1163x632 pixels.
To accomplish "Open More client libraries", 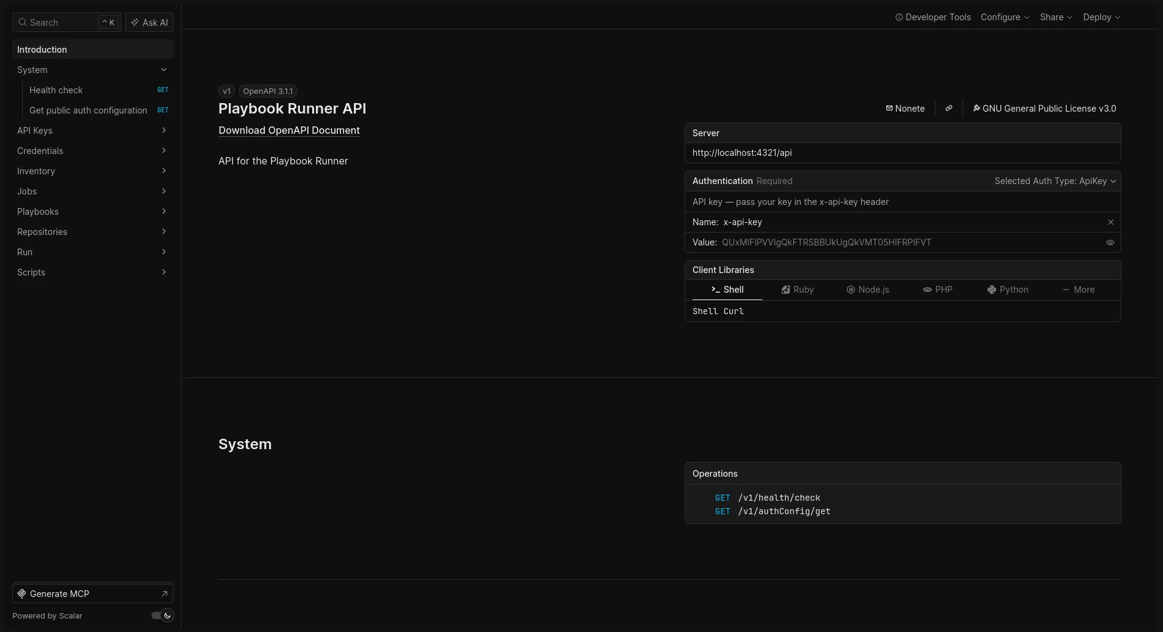I will [1078, 290].
